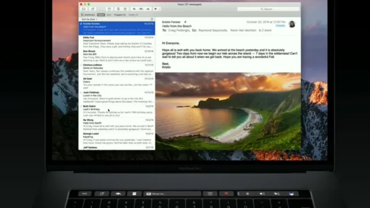Select the Beth Dakin Leah's Birthday email
This screenshot has height=208, width=370.
point(117,111)
